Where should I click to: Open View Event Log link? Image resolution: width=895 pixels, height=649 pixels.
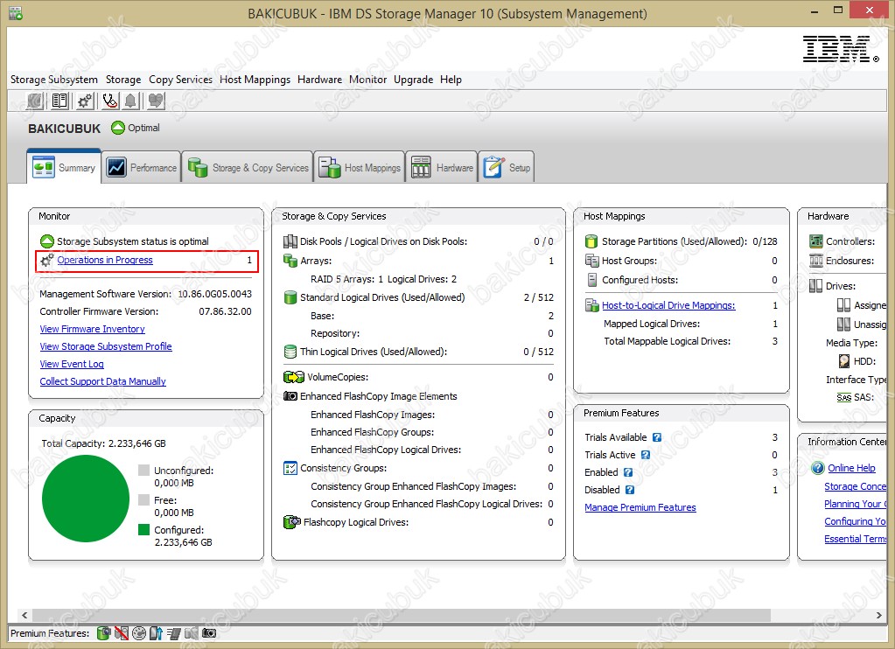[x=72, y=364]
